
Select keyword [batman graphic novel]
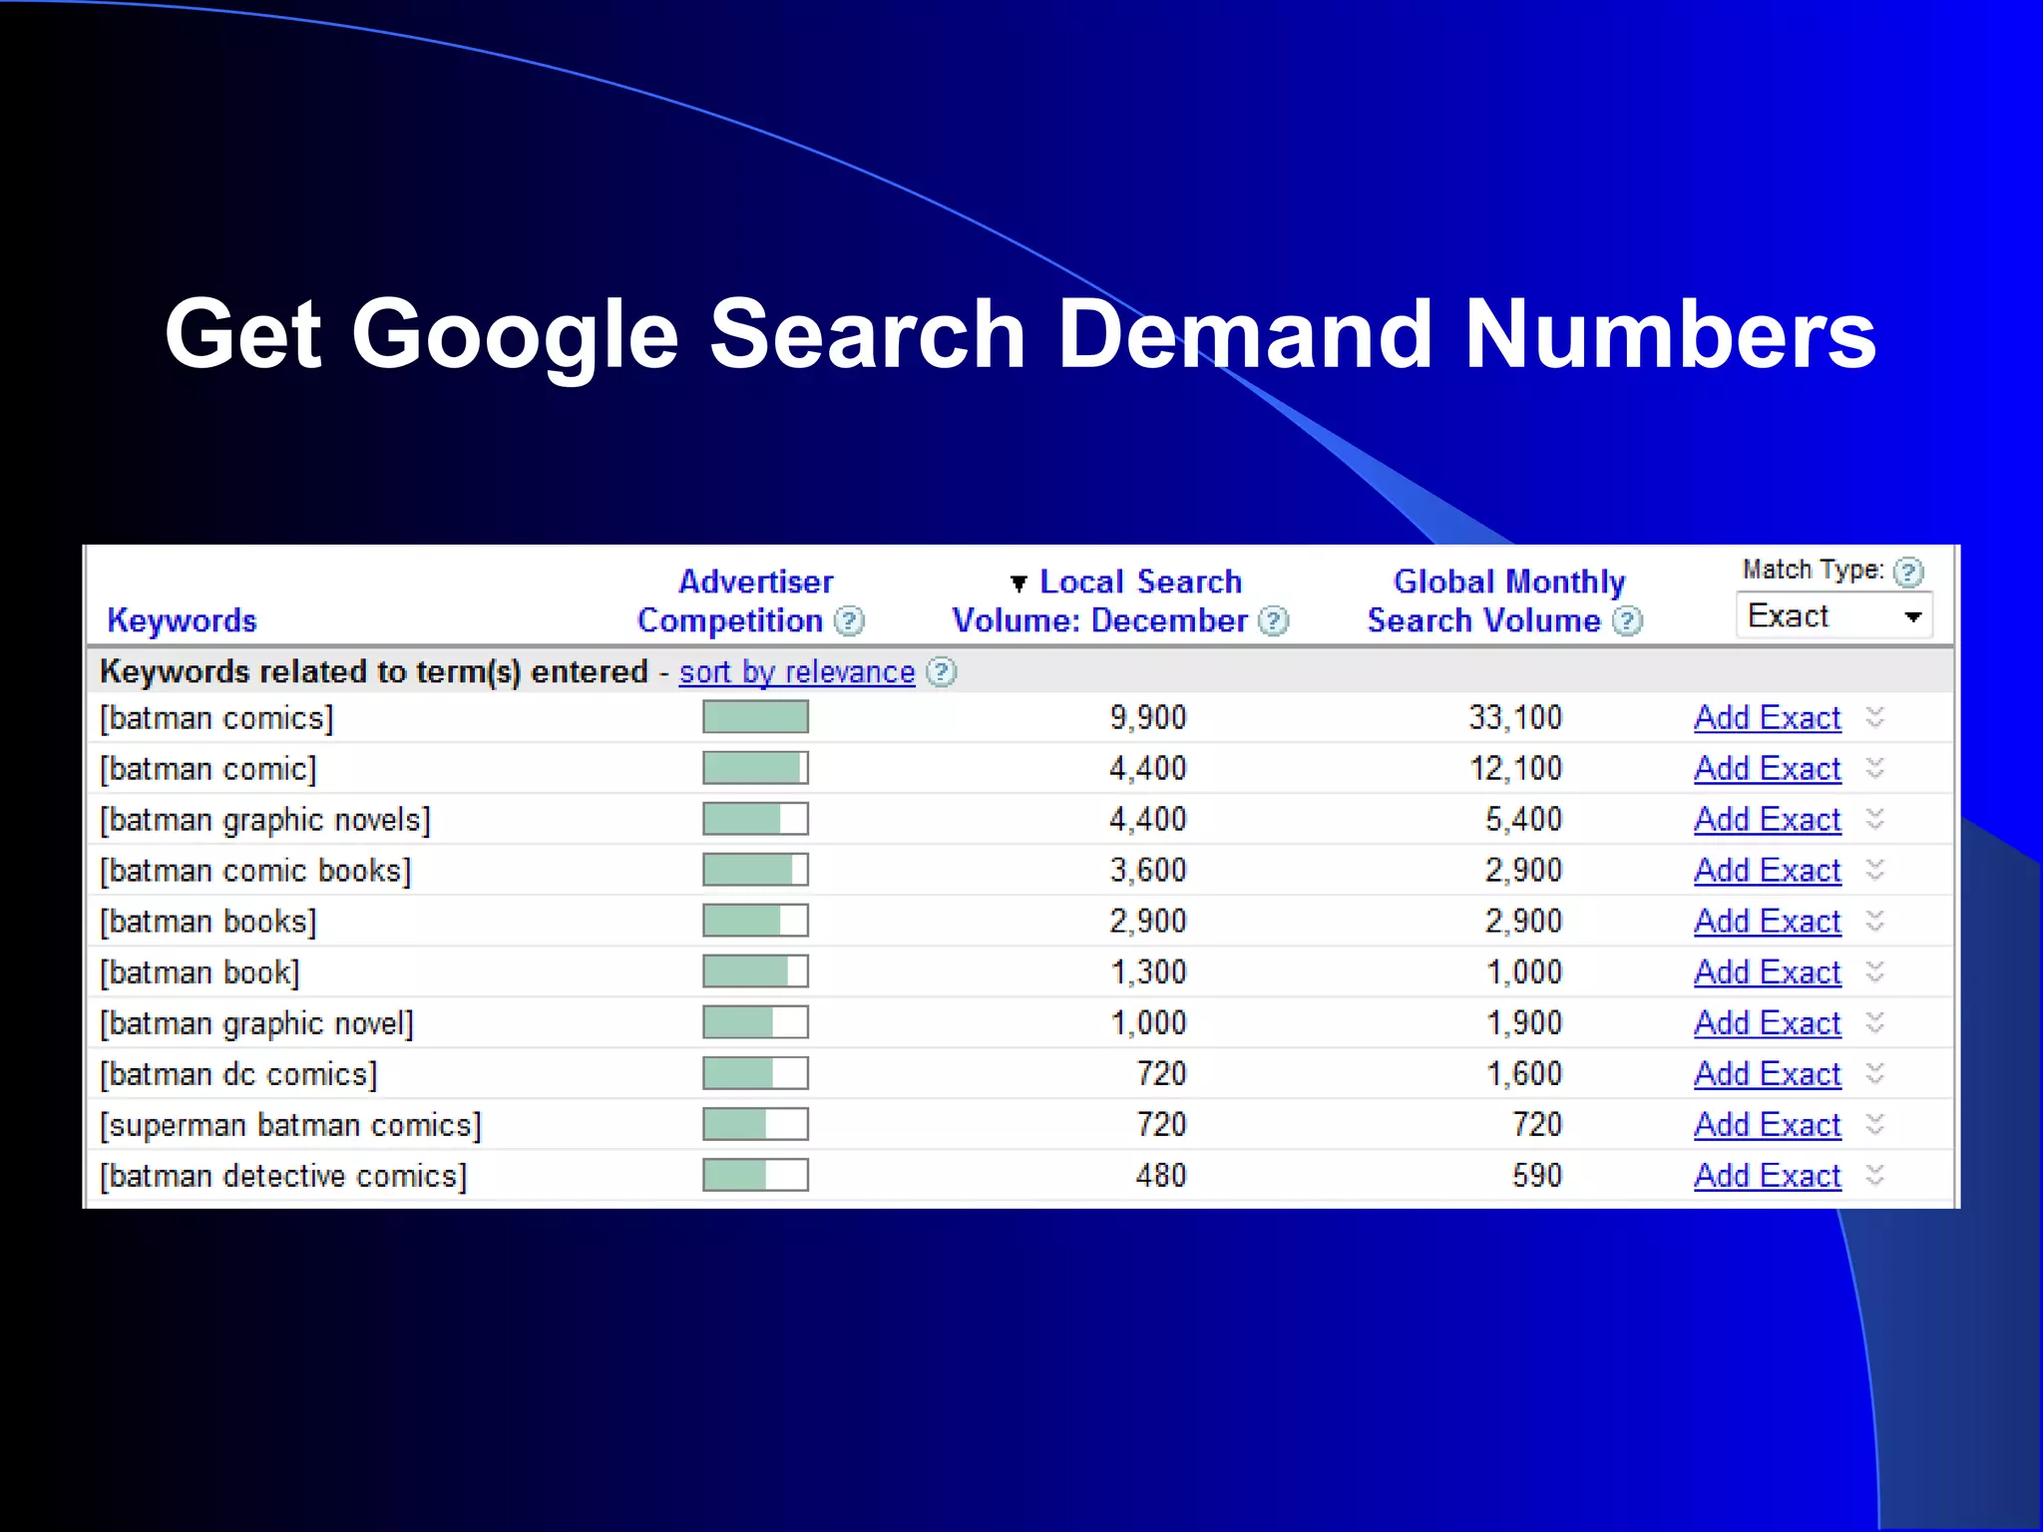[x=256, y=1023]
